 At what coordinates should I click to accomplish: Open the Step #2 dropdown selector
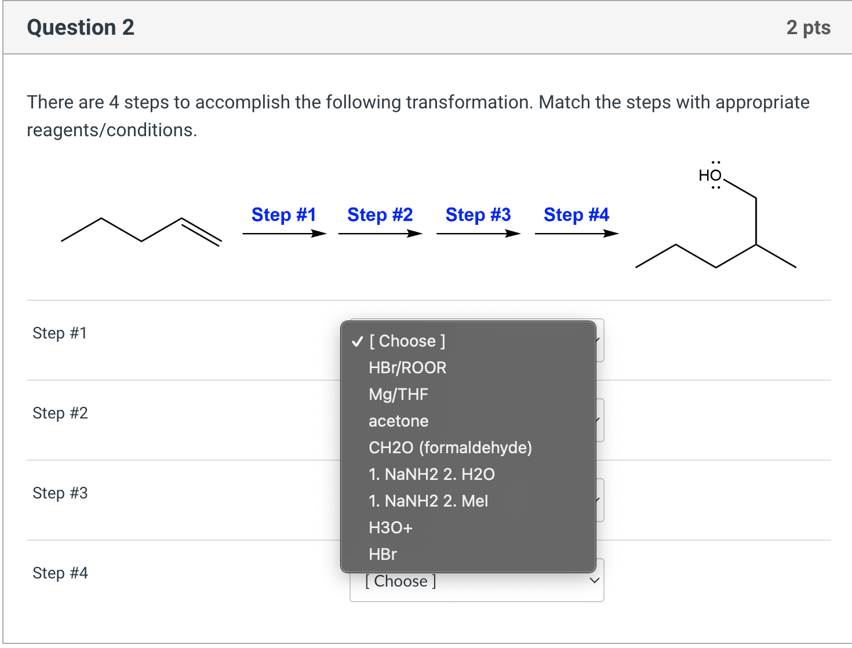coord(597,421)
